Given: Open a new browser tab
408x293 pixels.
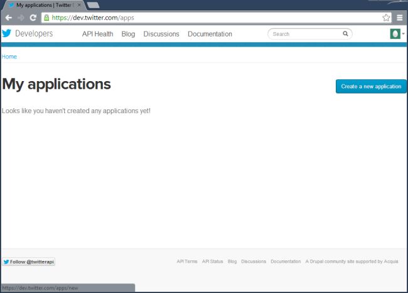Looking at the screenshot, I should (93, 5).
